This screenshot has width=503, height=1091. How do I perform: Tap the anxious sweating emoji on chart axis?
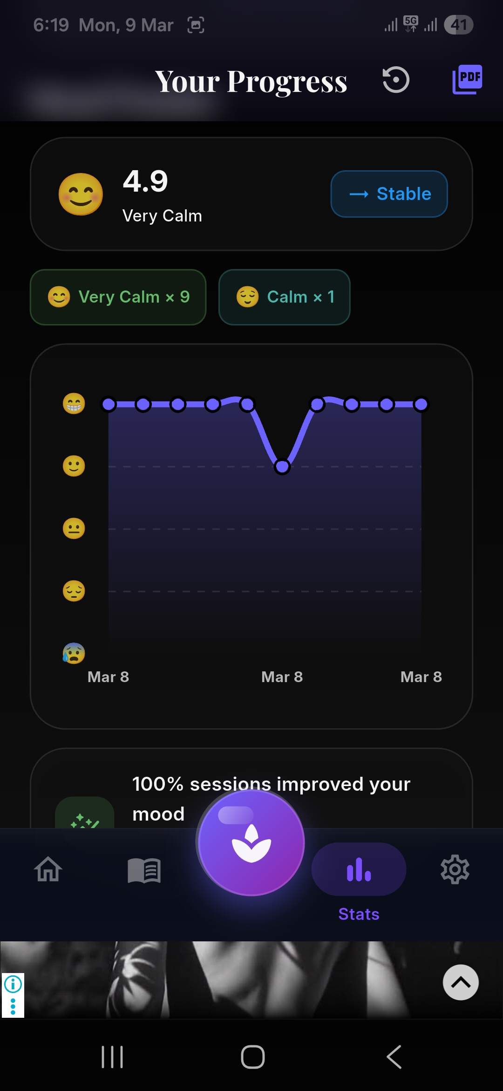click(x=73, y=654)
